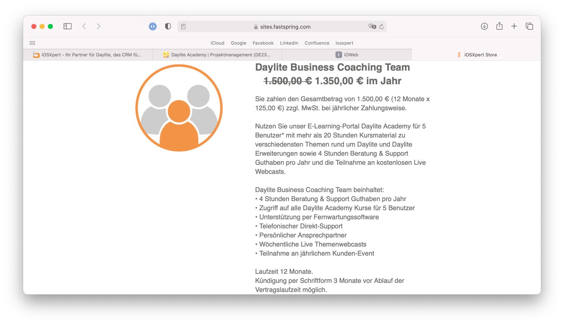Click the team coaching product image
Viewport: 564px width, 325px height.
[179, 108]
